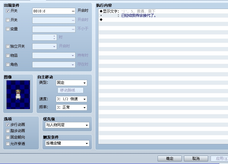
Task: Click the 确定 button
Action: click(x=170, y=158)
